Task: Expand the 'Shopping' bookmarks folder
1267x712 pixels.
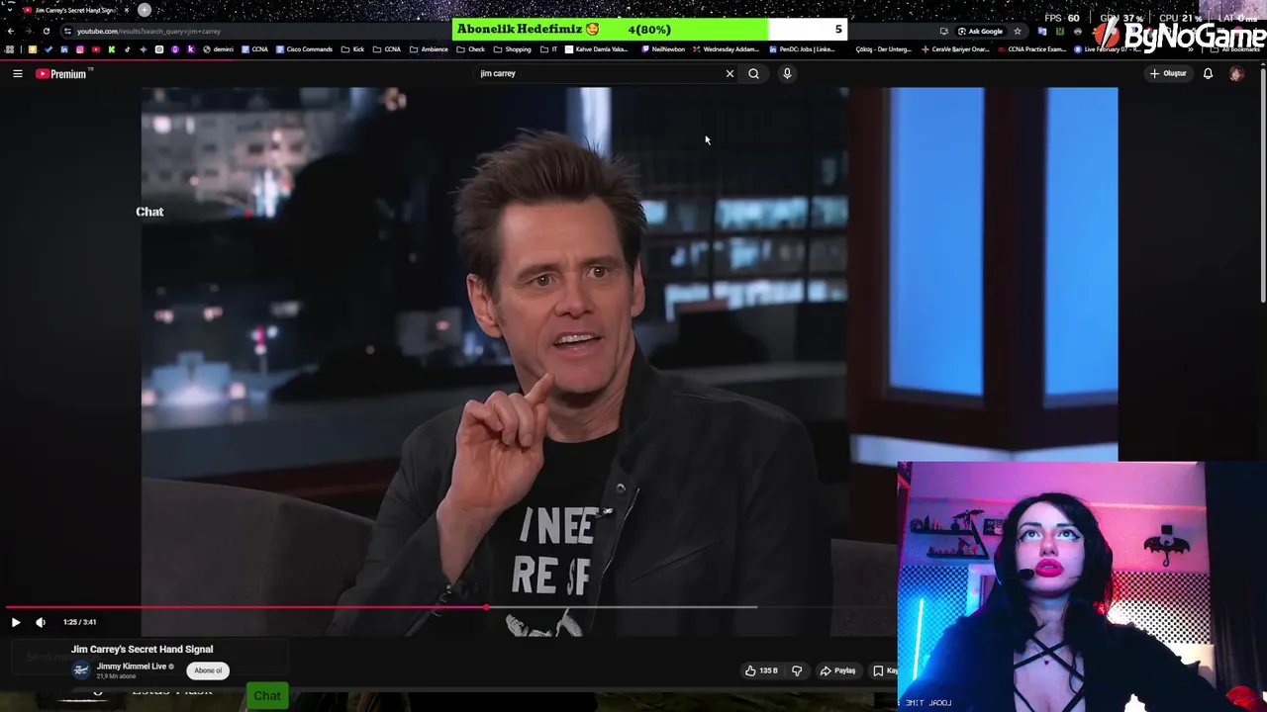Action: click(x=512, y=49)
